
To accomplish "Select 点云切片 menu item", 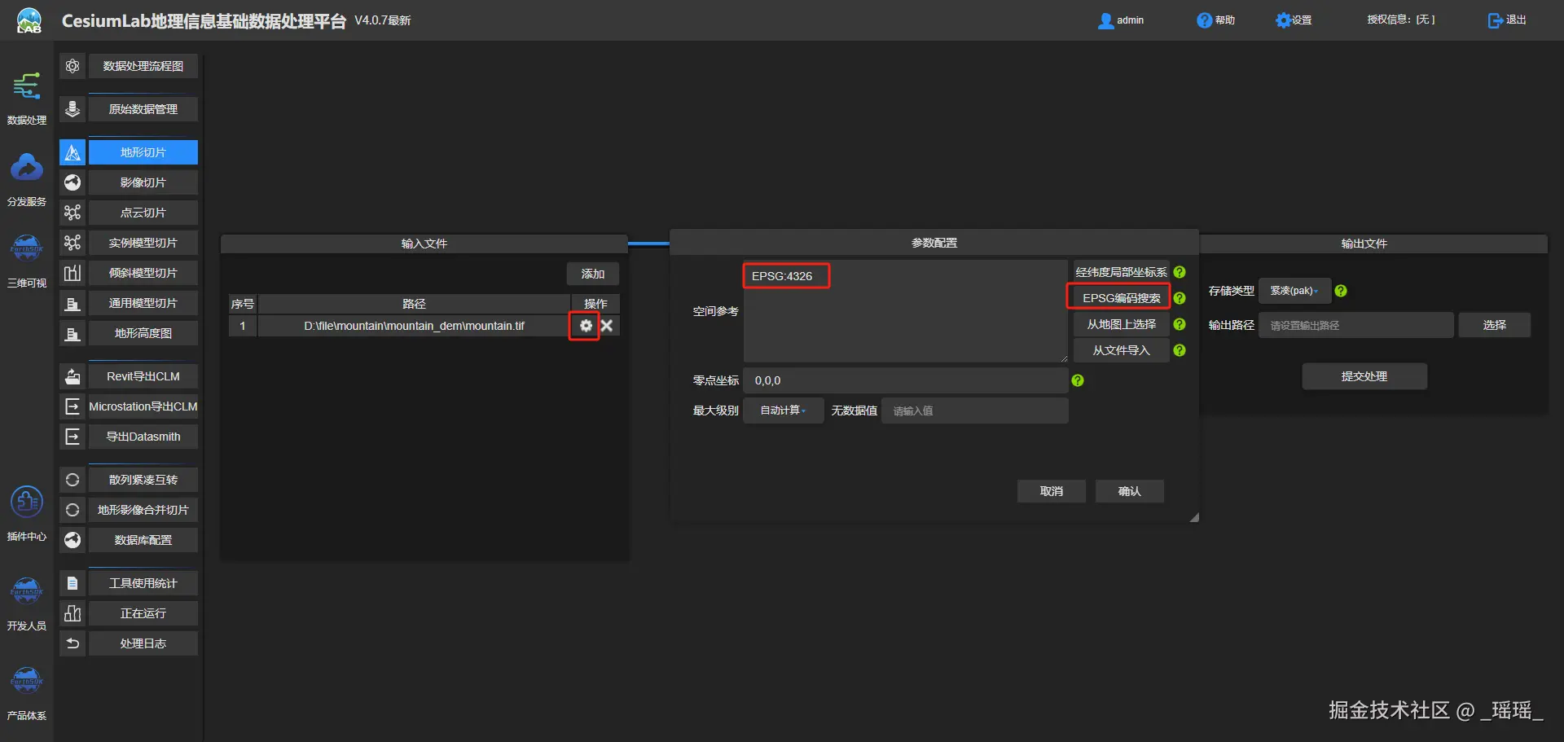I will click(143, 213).
